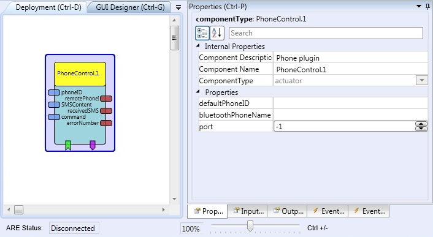Click the purple event trigger port
This screenshot has height=237, width=433.
(x=93, y=145)
